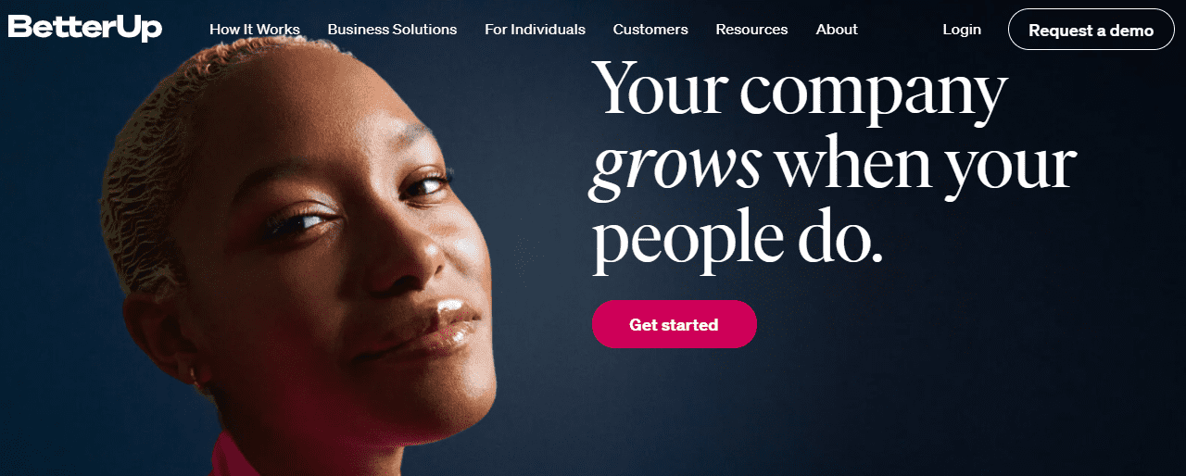Click the Login link
Screen dimensions: 1186x476
tap(962, 30)
